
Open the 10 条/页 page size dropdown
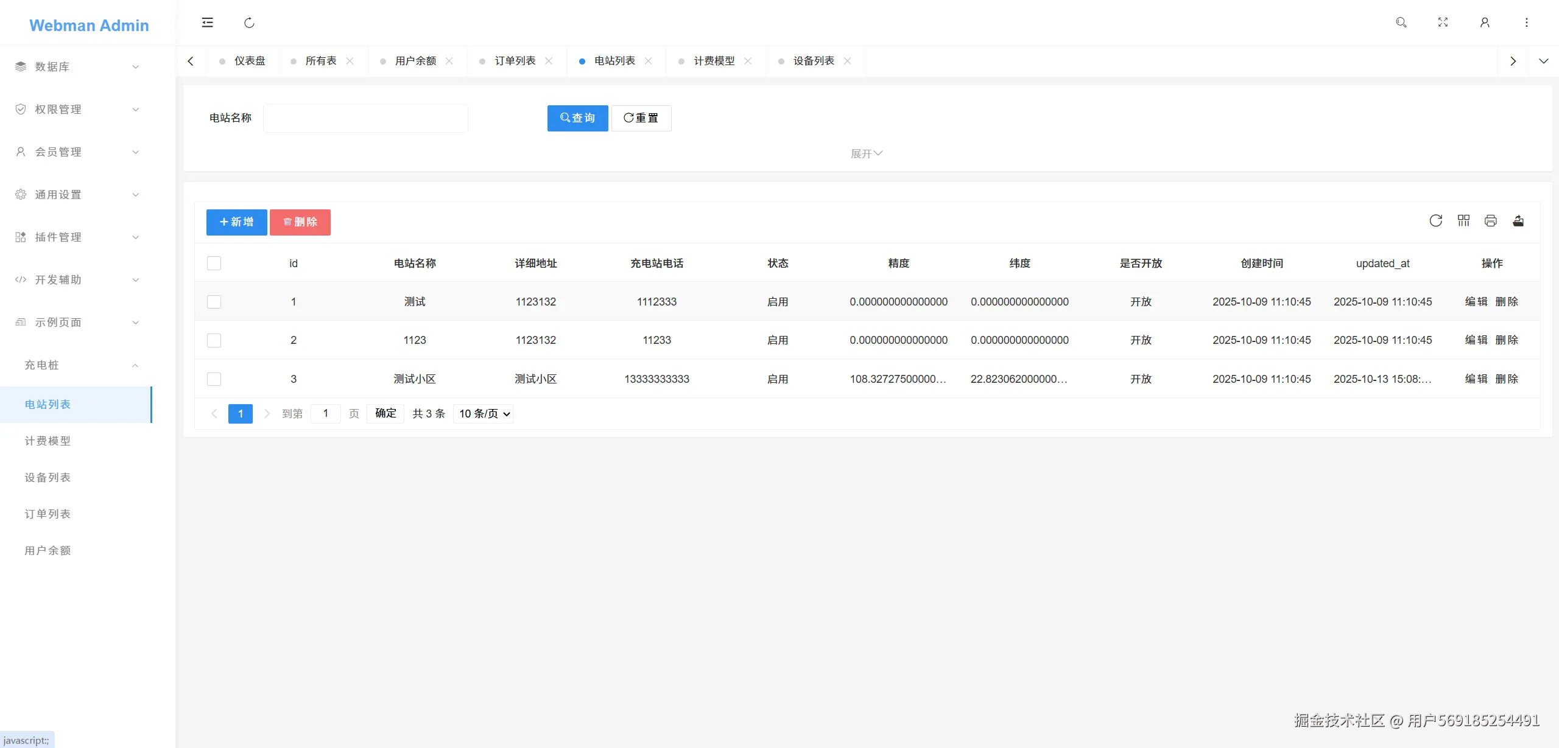(482, 413)
